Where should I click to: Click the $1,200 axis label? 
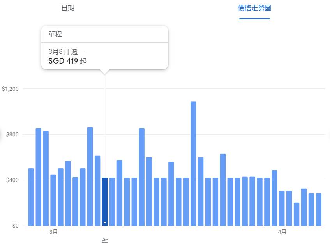tap(11, 89)
